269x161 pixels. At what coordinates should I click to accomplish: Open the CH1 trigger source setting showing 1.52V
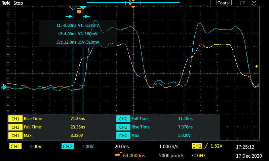click(x=207, y=146)
